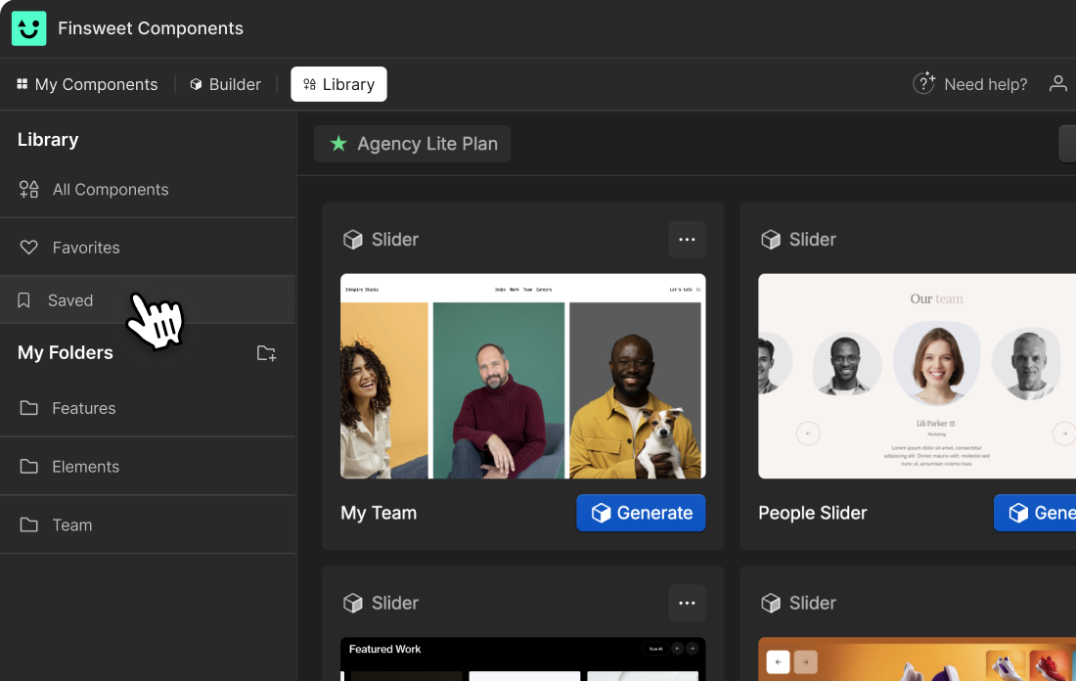
Task: Click the My Folders heading
Action: click(66, 353)
